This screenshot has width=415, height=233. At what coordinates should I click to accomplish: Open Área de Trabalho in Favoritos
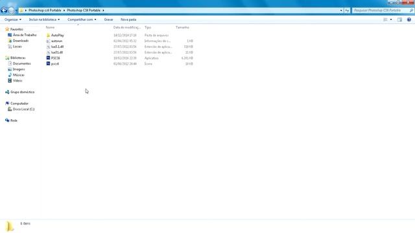coord(25,35)
